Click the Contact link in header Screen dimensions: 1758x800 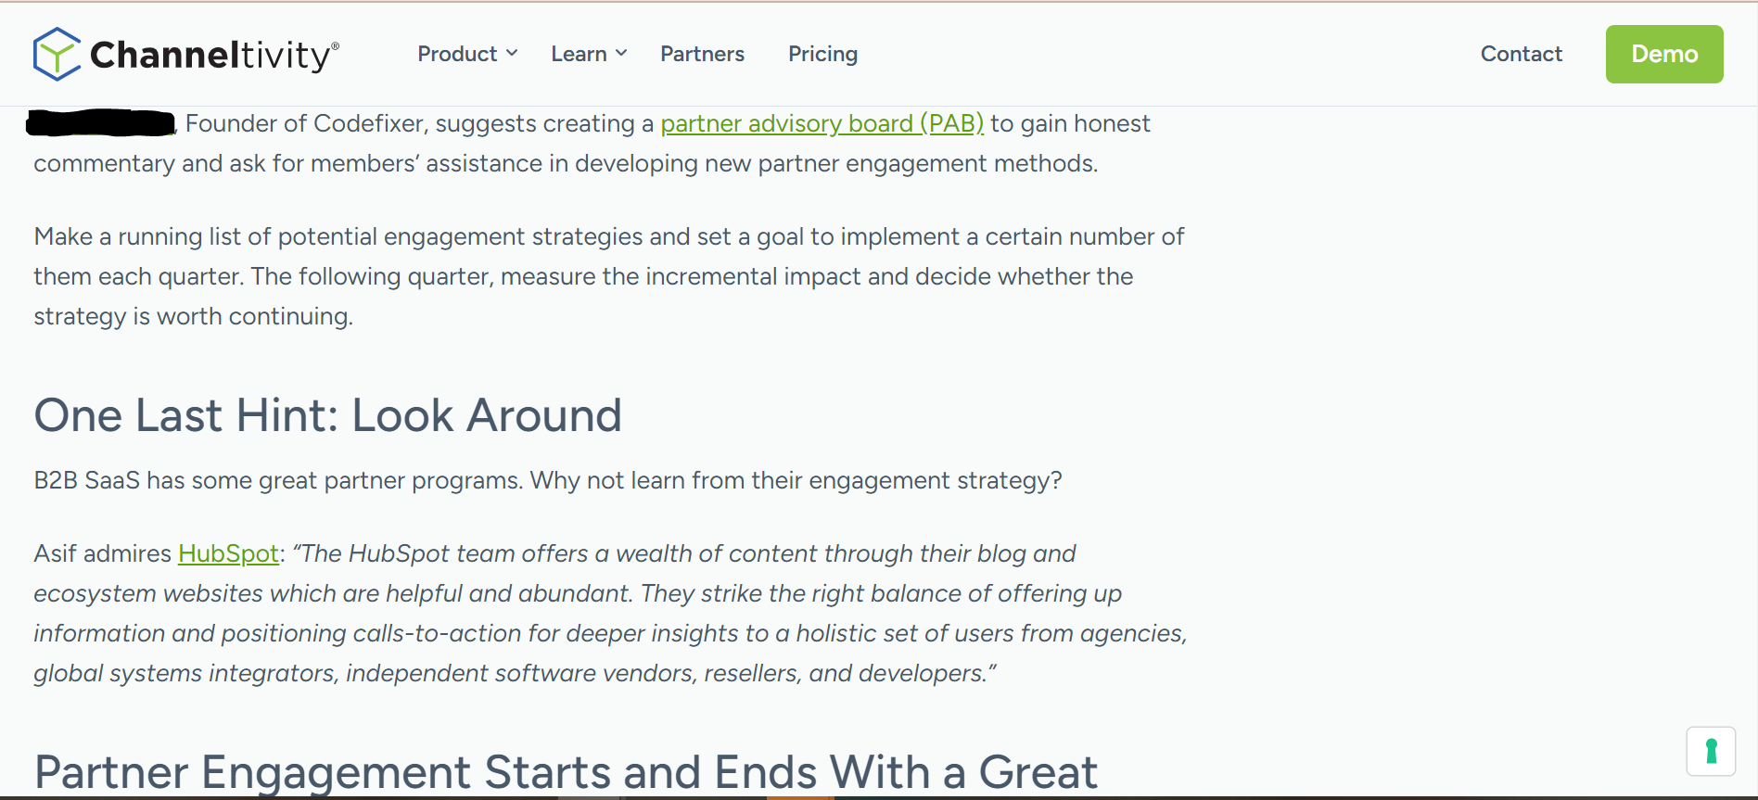click(1521, 54)
